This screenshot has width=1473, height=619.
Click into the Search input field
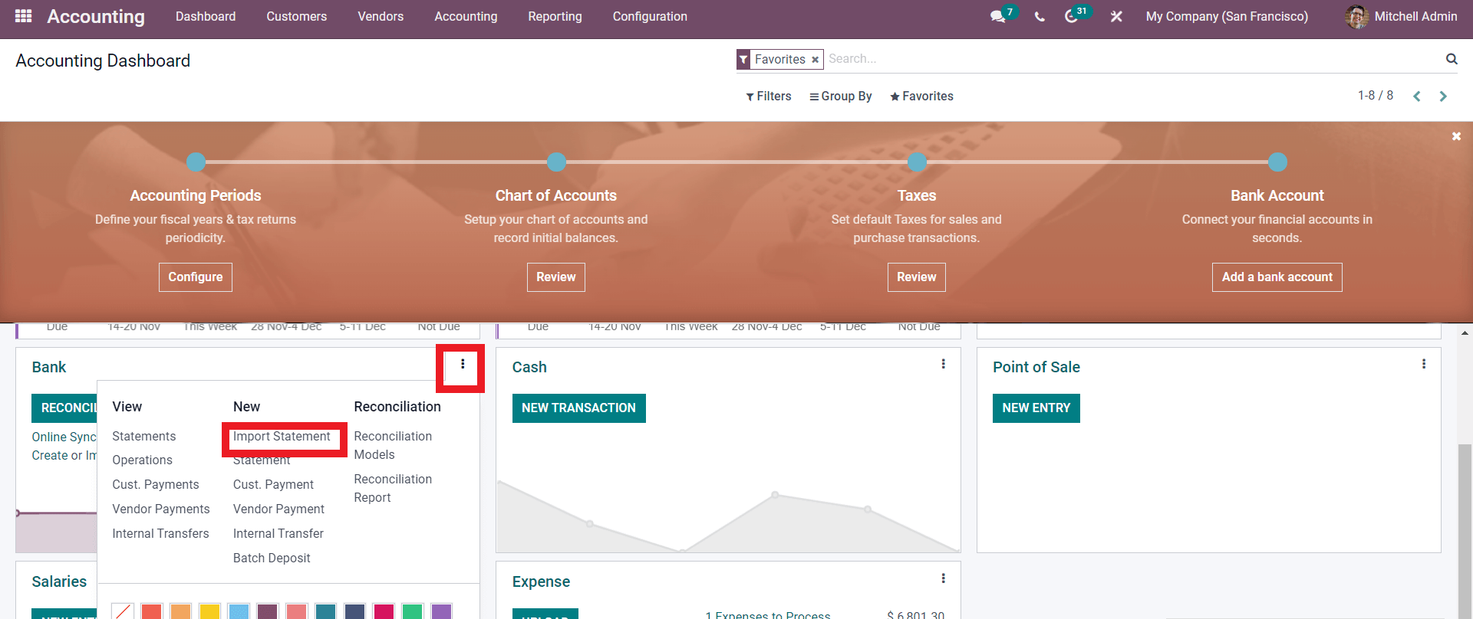pos(1128,59)
